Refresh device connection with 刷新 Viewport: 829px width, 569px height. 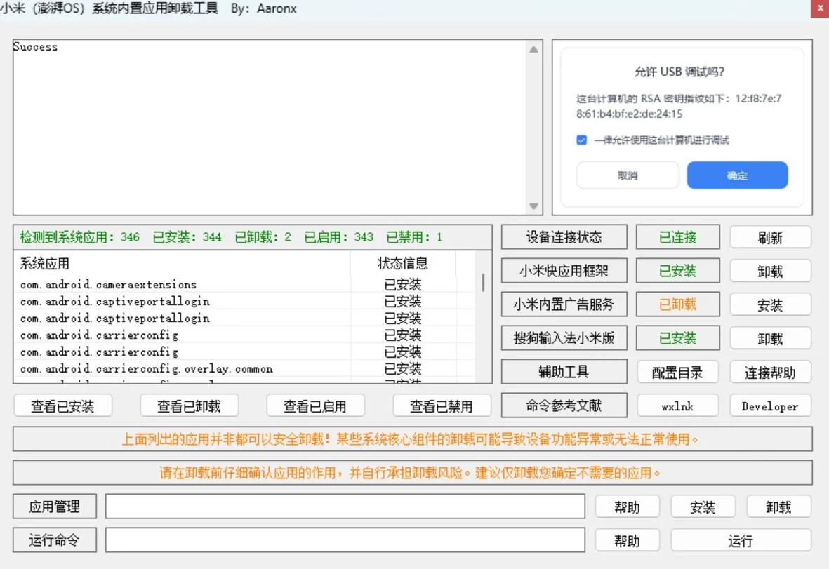point(770,238)
